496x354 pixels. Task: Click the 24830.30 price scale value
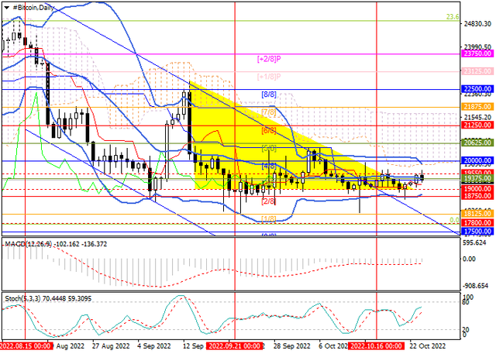coord(478,24)
